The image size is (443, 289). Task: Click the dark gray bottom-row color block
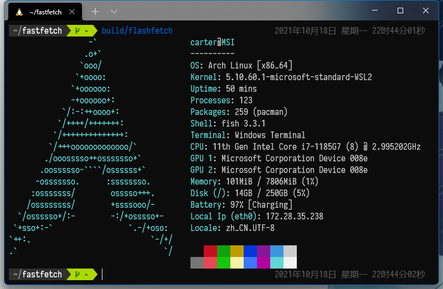point(197,262)
